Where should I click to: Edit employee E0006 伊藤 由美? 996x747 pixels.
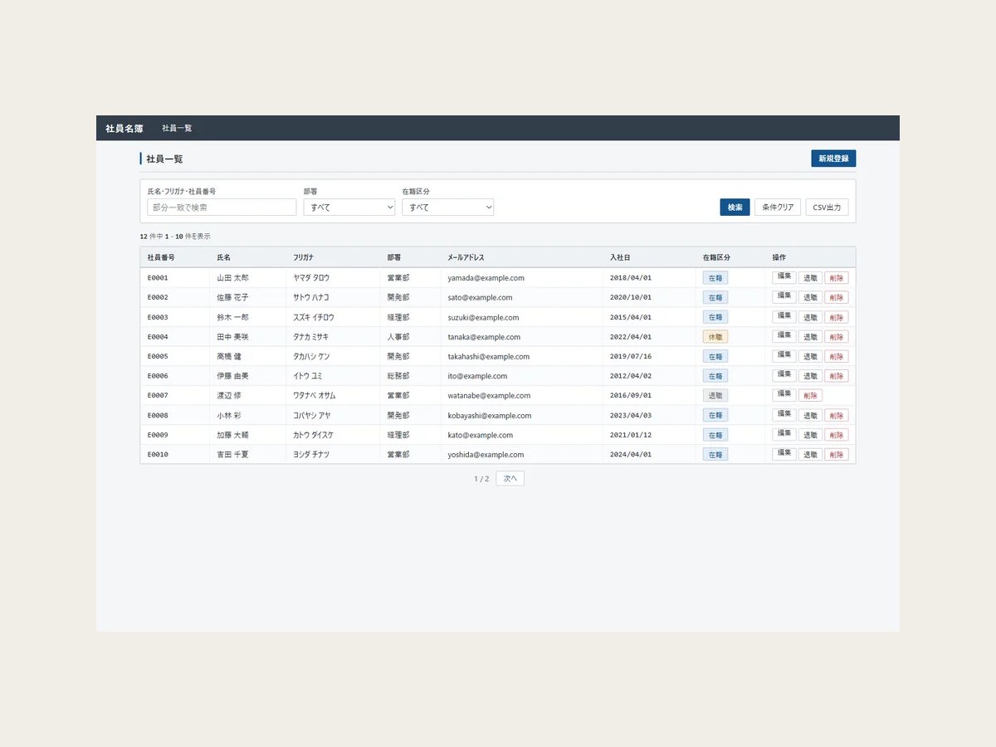[x=784, y=375]
